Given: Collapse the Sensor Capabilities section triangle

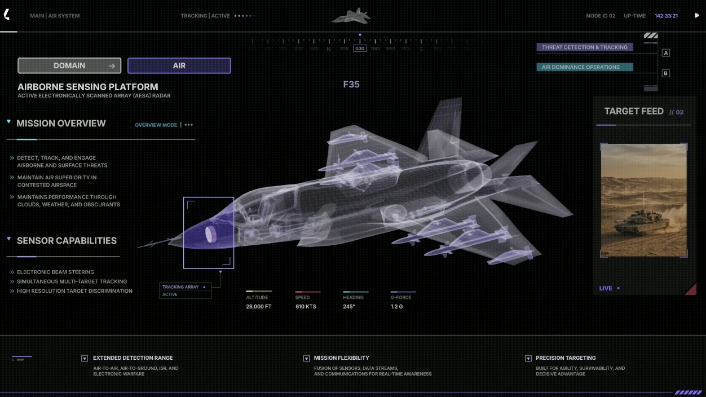Looking at the screenshot, I should tap(9, 239).
